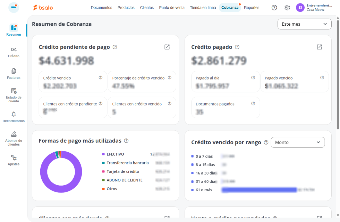The width and height of the screenshot is (340, 222).
Task: Open the Crédito sidebar section
Action: [14, 49]
